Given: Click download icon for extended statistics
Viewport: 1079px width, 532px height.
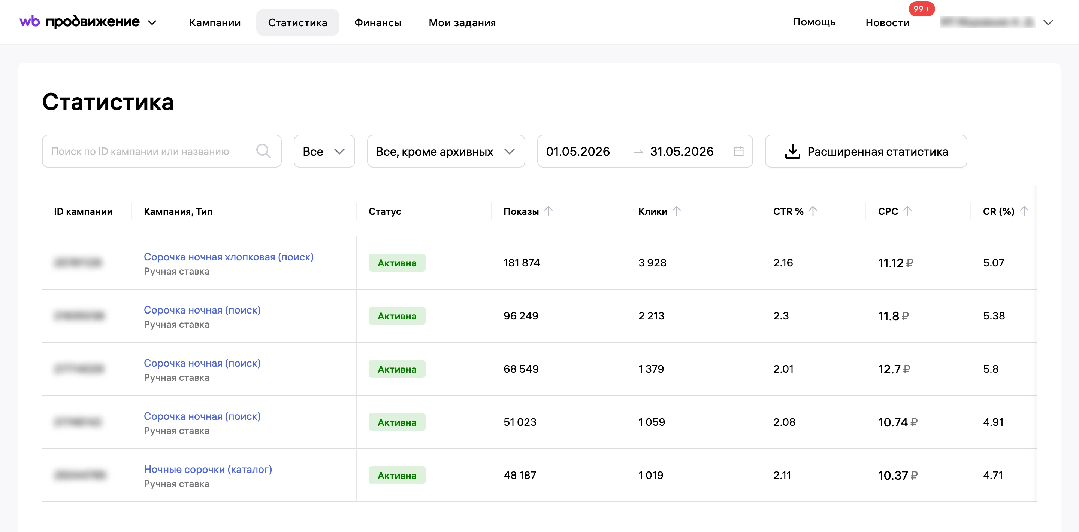Looking at the screenshot, I should pos(792,151).
